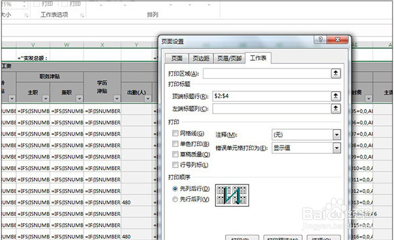Select column Y header
Viewport: 394px width, 240px height.
click(x=136, y=45)
